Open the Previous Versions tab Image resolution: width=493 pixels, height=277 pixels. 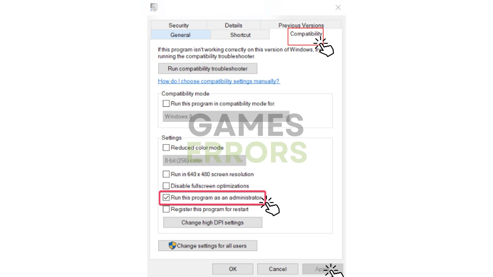click(301, 25)
